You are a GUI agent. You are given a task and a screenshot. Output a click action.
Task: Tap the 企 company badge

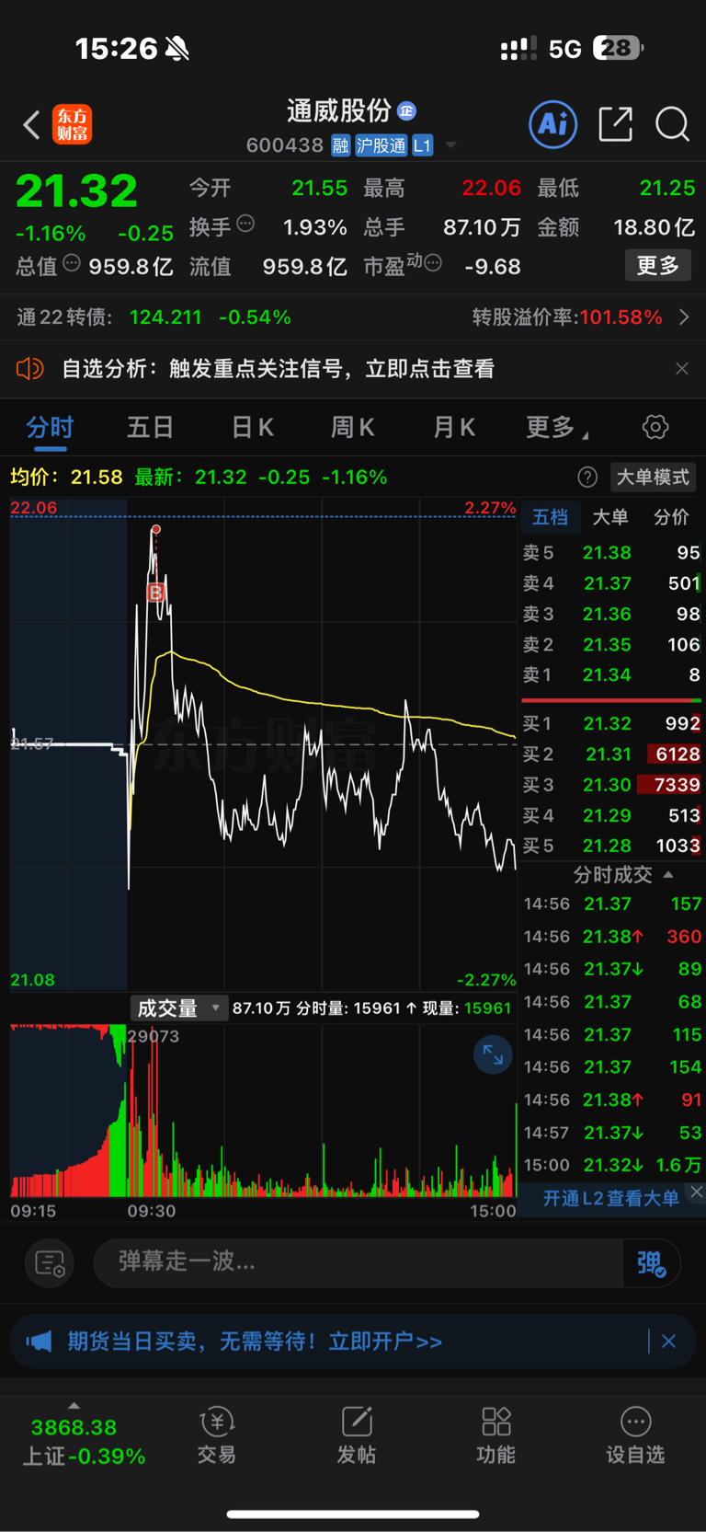click(406, 111)
